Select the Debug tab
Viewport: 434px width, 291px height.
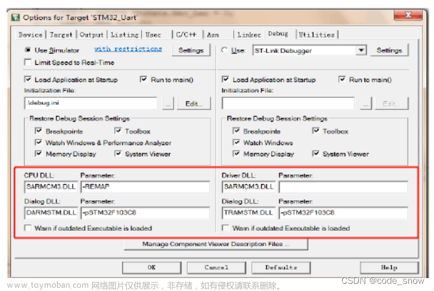point(278,34)
